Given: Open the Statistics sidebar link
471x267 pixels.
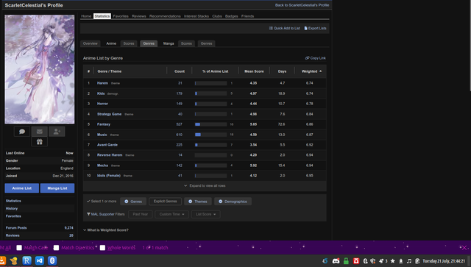Looking at the screenshot, I should (13, 201).
